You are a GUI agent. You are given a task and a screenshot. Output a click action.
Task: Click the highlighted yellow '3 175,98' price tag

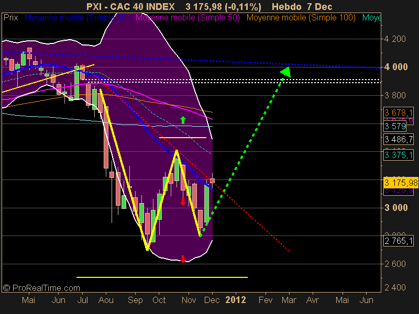coord(401,183)
